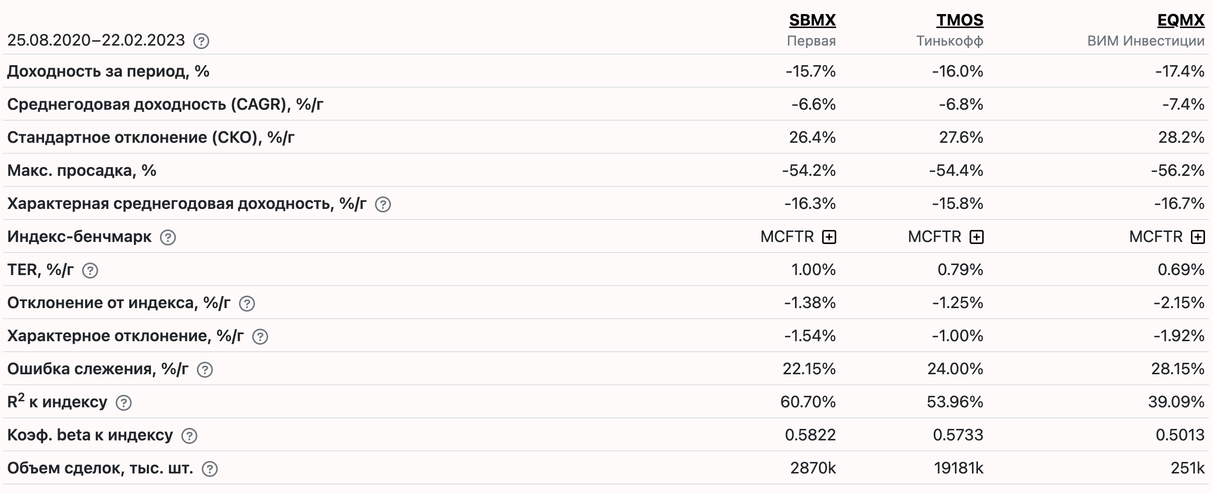The height and width of the screenshot is (493, 1213).
Task: Click help icon for Ошибка слежения
Action: click(205, 370)
